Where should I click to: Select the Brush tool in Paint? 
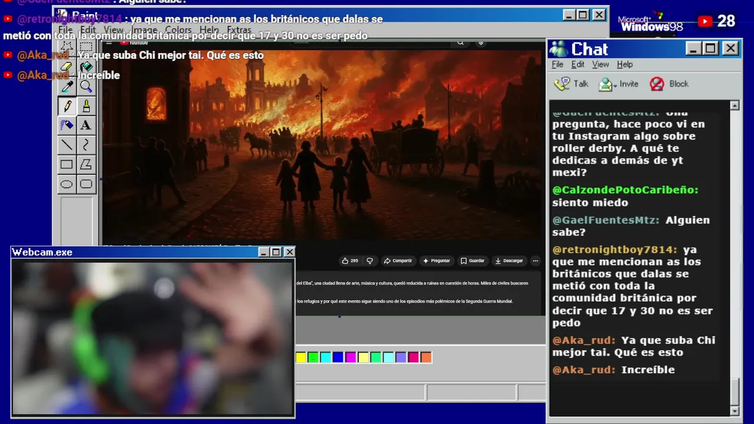click(x=86, y=107)
